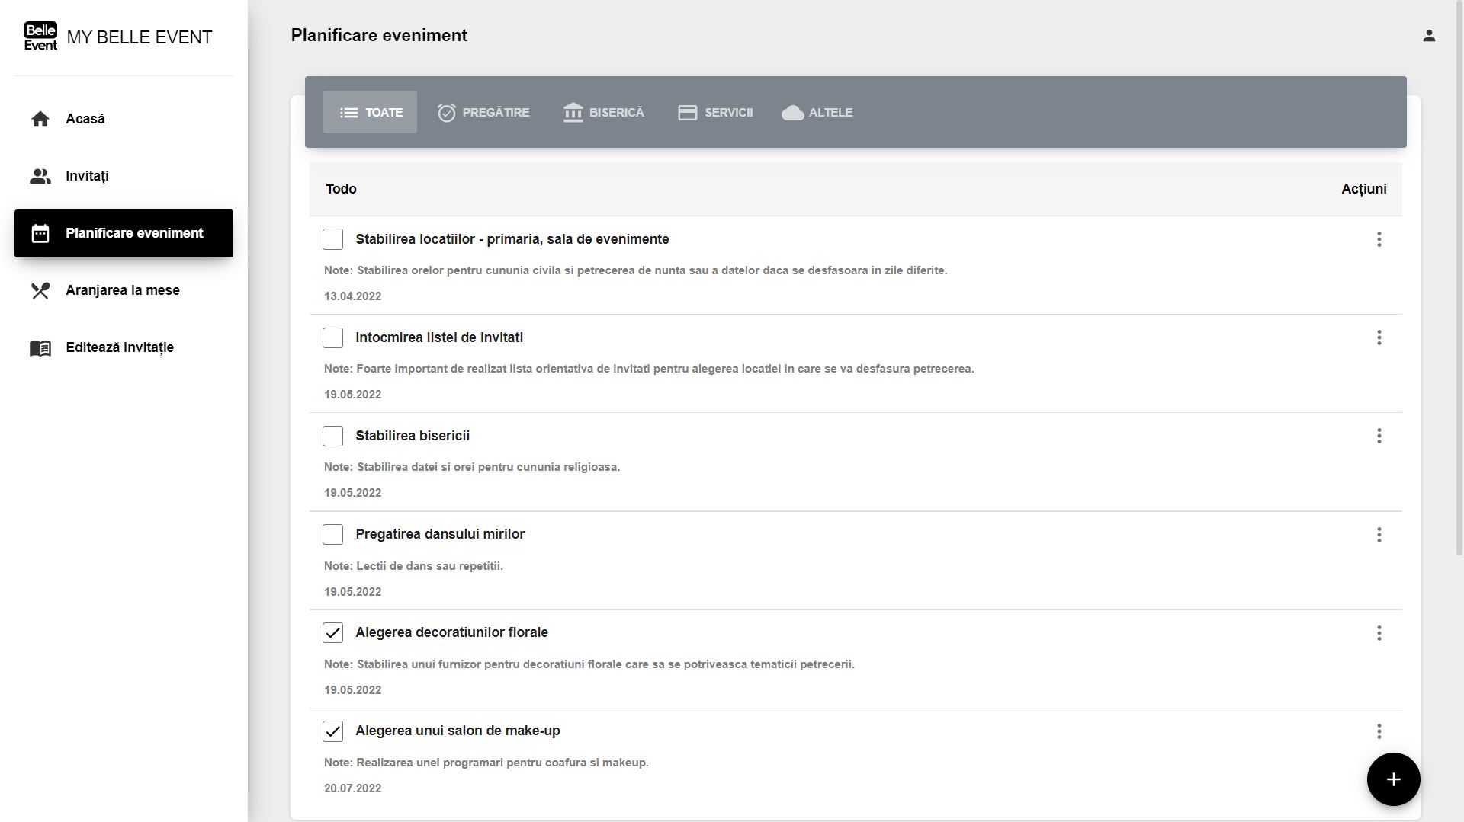Uncheck Alegerea decoratiunilor florale checkbox

coord(332,632)
